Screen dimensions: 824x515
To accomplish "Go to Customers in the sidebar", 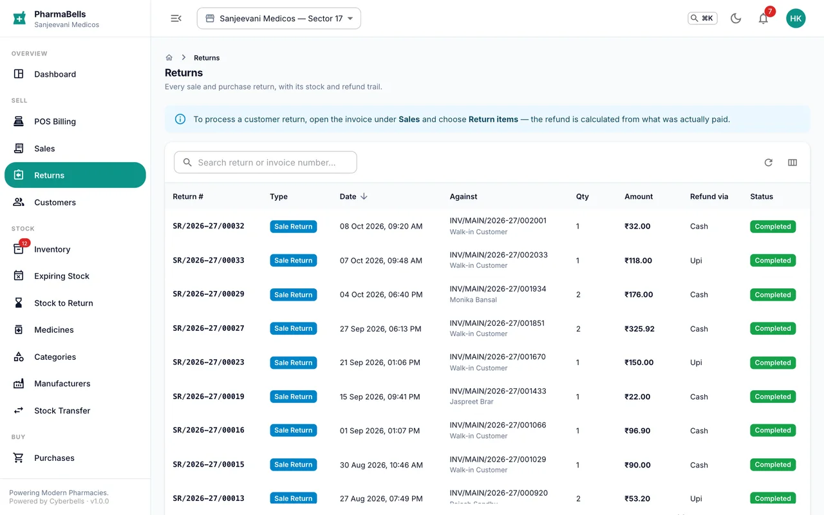I will [x=75, y=202].
